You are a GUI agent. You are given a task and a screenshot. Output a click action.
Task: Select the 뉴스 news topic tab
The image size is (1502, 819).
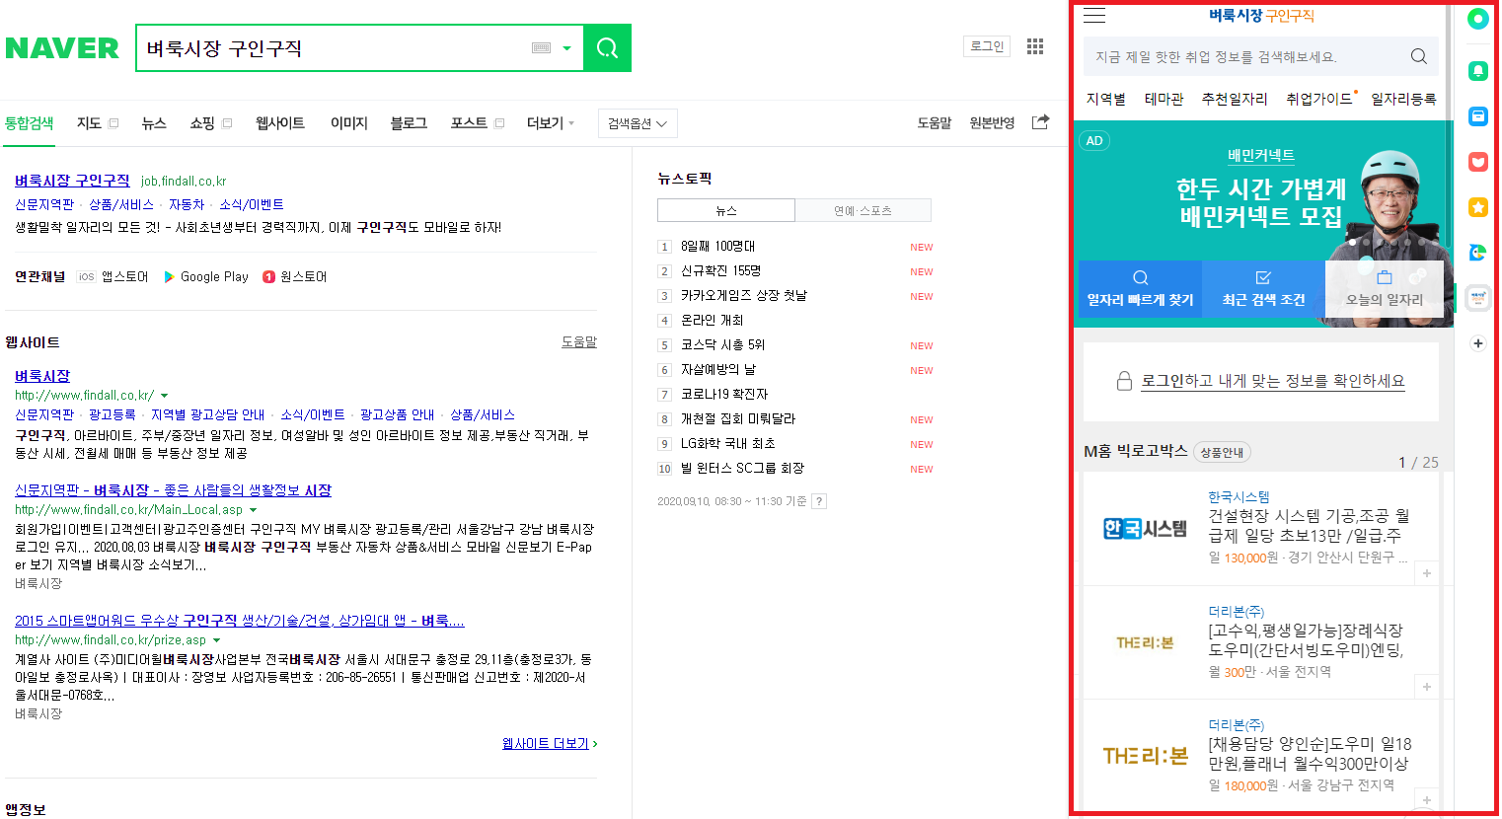[x=726, y=210]
